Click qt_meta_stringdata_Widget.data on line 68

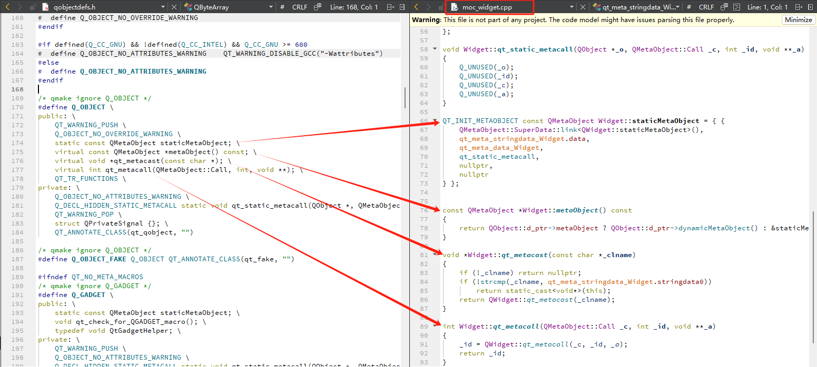click(x=522, y=138)
